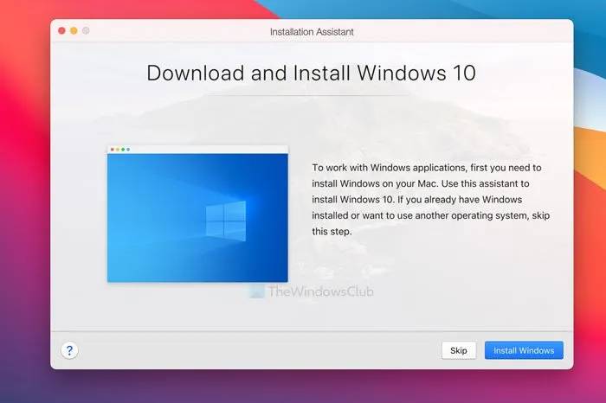Click the "Download and Install Windows 10" heading

[311, 73]
